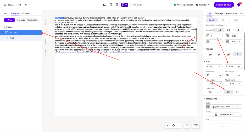Set overflow to scroll icon

pos(228,92)
